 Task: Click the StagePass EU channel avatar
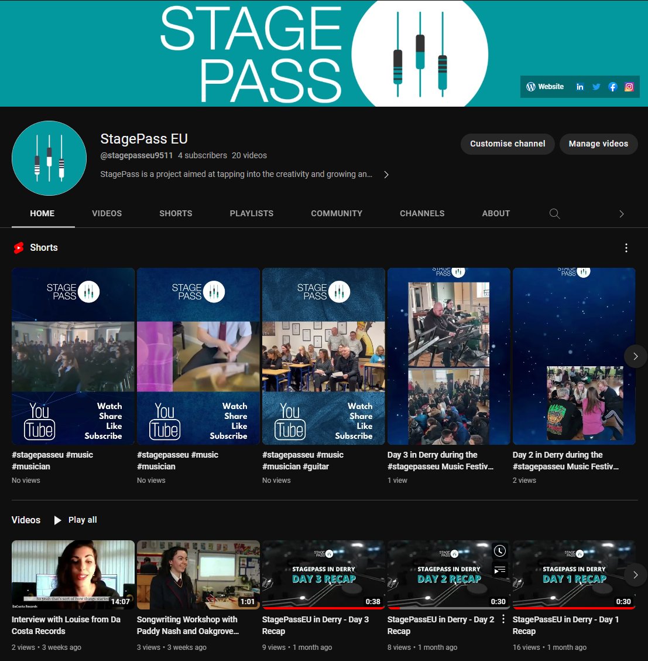[x=49, y=158]
